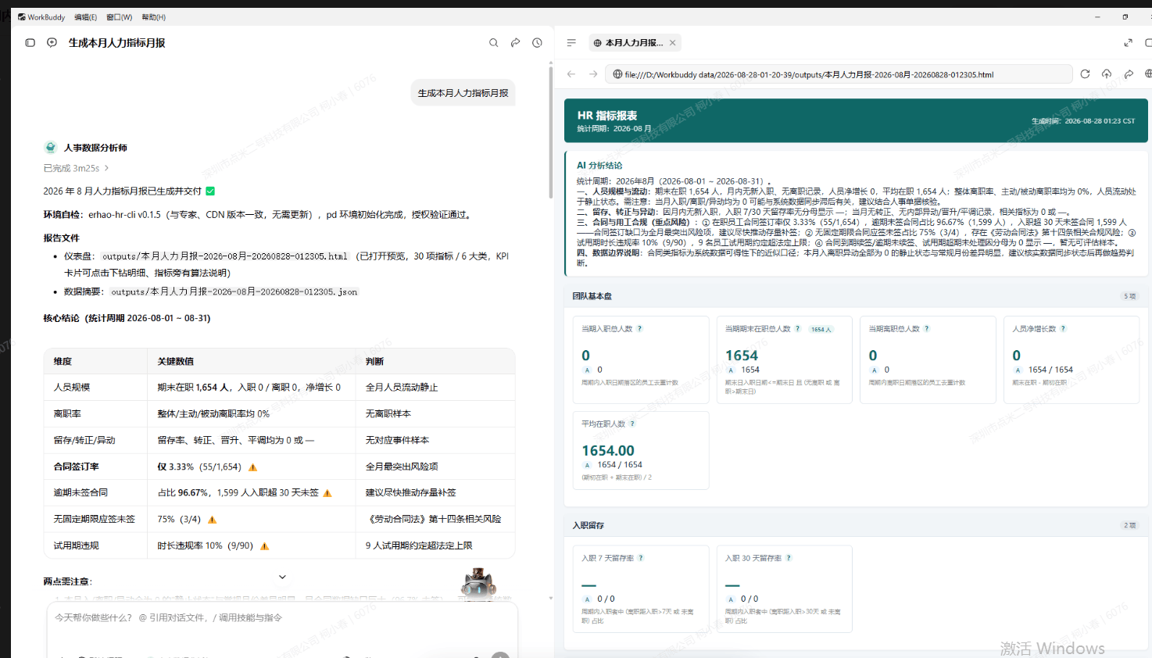
Task: Click the file URL address bar
Action: (839, 74)
